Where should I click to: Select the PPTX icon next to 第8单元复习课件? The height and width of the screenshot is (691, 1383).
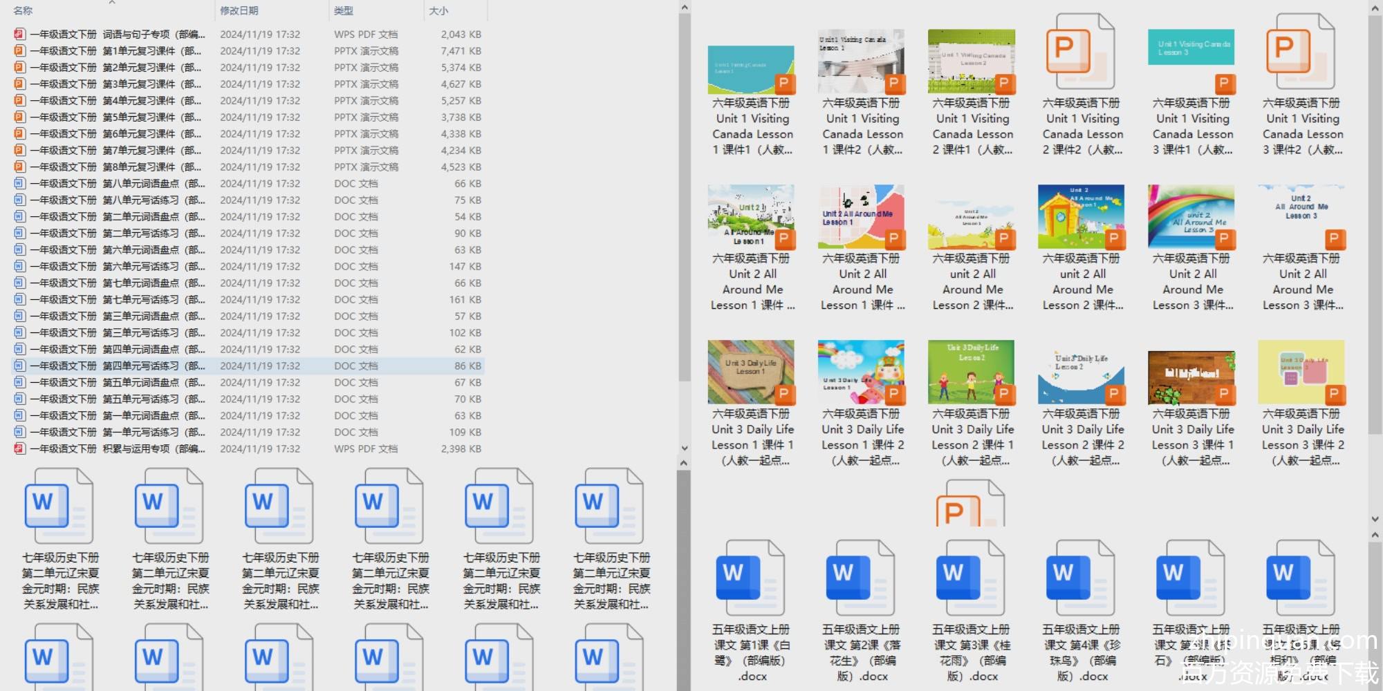[19, 167]
